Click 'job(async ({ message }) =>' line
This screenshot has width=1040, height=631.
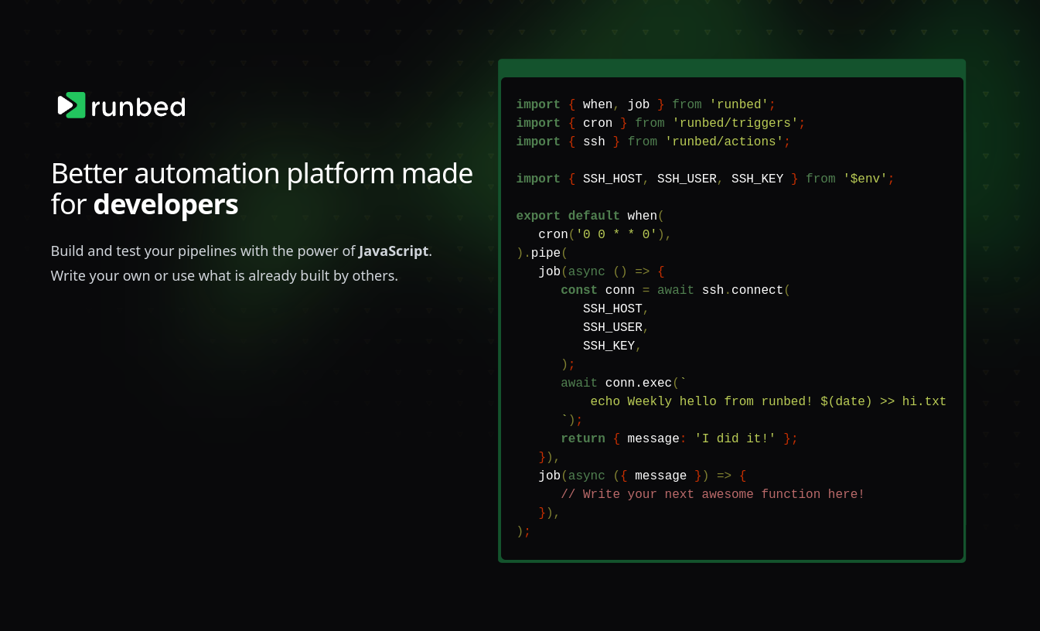(643, 476)
